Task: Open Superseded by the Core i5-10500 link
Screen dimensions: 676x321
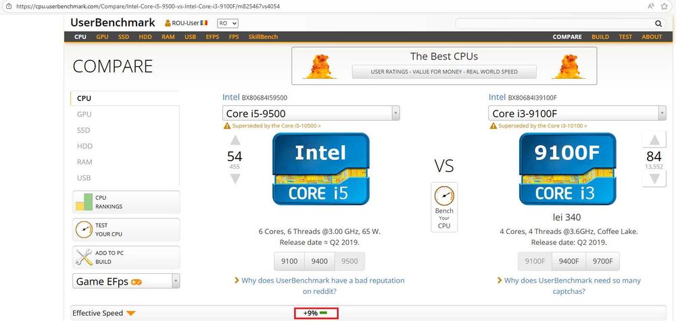Action: (x=276, y=126)
